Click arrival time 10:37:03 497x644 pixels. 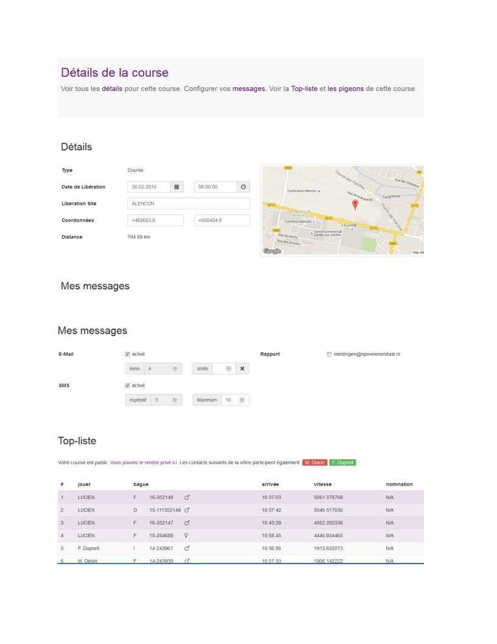point(272,498)
